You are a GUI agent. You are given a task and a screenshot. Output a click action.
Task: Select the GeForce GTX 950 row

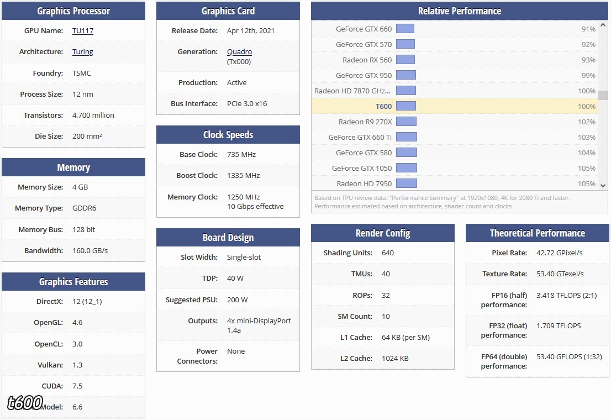[364, 76]
